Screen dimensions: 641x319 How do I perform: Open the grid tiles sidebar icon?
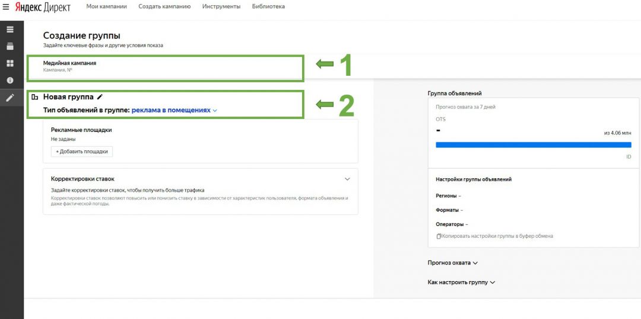click(x=10, y=63)
